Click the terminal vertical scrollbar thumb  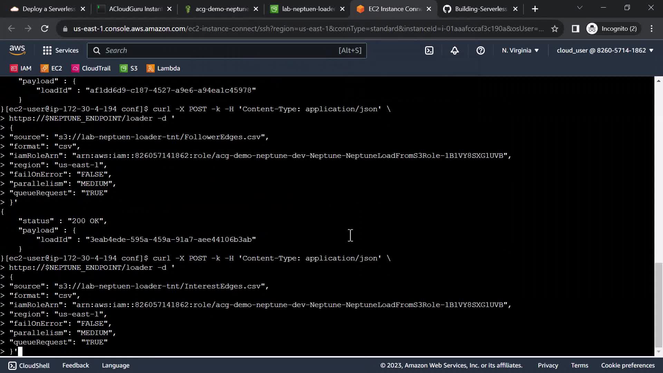point(659,306)
